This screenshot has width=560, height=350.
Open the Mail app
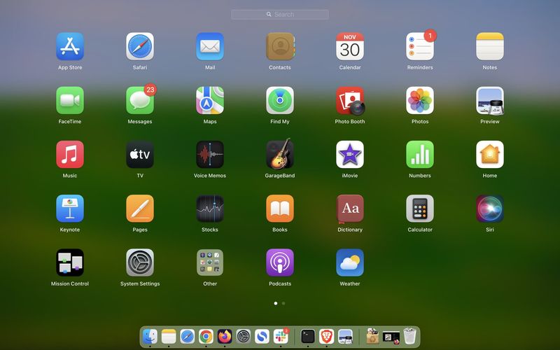(210, 46)
